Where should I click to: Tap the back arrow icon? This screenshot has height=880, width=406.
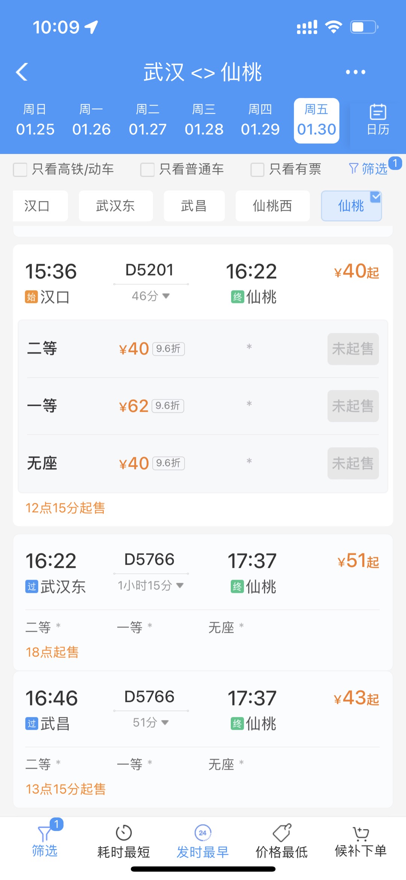tap(22, 72)
